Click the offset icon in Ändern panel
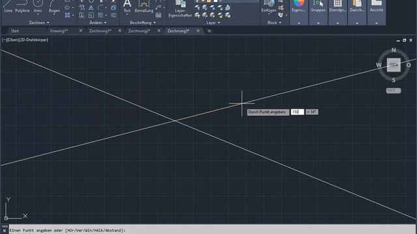Image resolution: width=417 pixels, height=234 pixels. click(x=113, y=15)
